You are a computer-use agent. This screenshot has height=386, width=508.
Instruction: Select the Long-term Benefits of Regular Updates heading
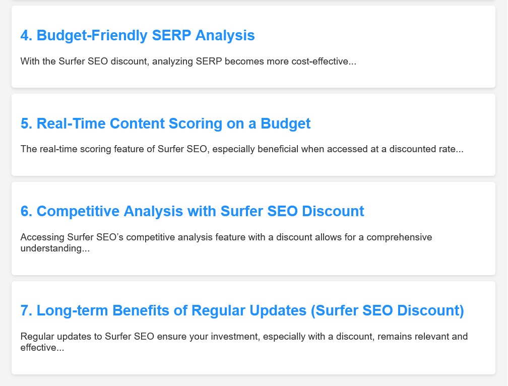(242, 310)
